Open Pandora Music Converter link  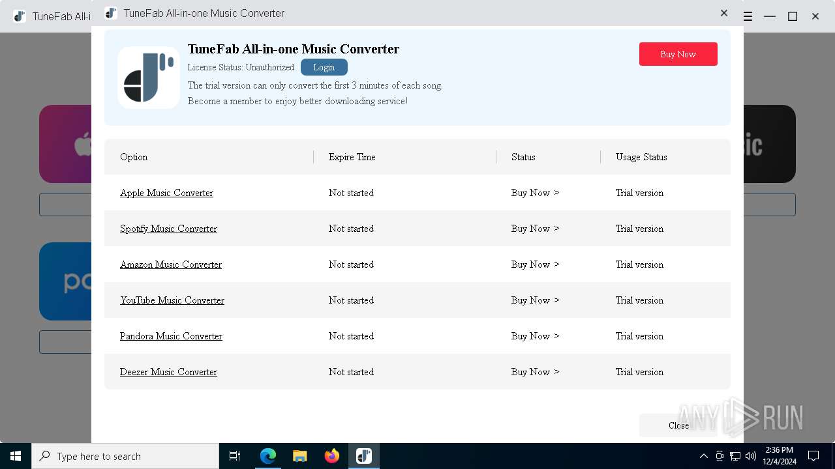(171, 336)
